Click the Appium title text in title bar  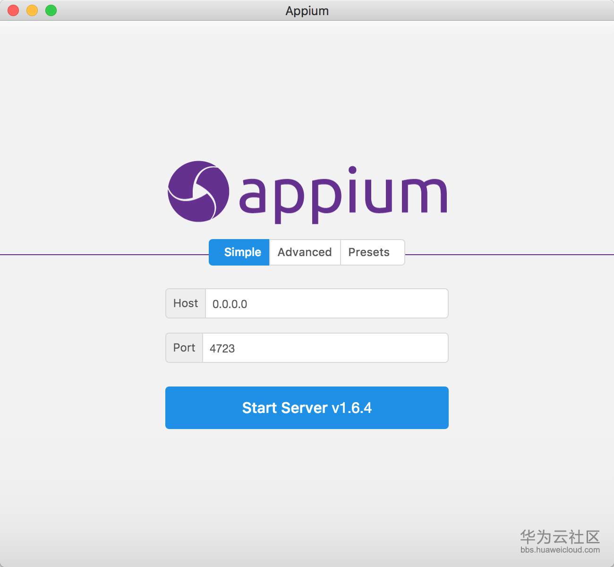307,11
